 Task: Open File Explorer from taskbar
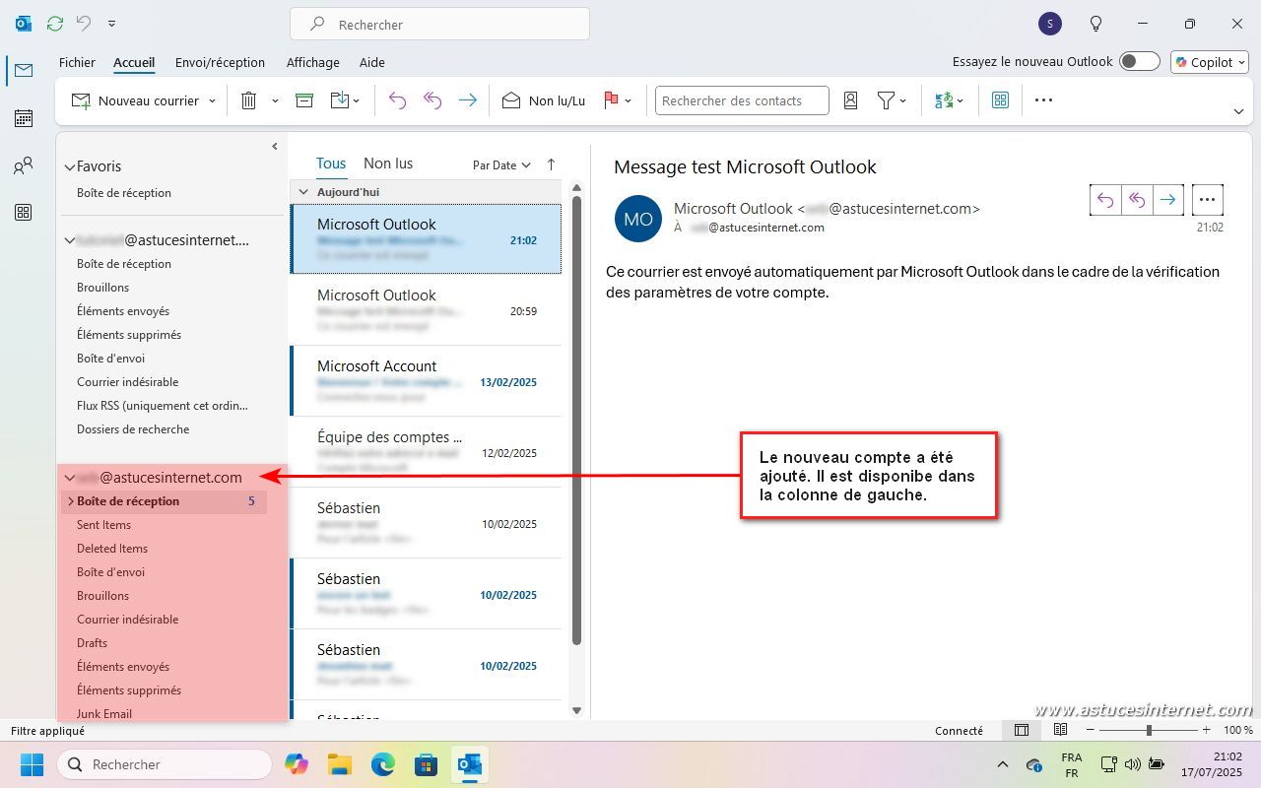pos(340,764)
